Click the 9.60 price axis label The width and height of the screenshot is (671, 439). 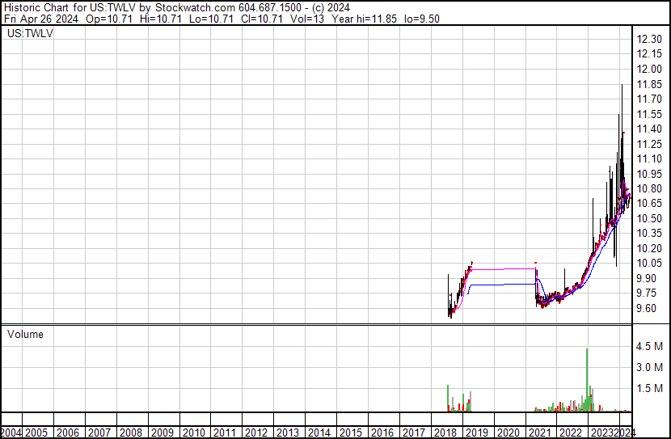pos(647,308)
